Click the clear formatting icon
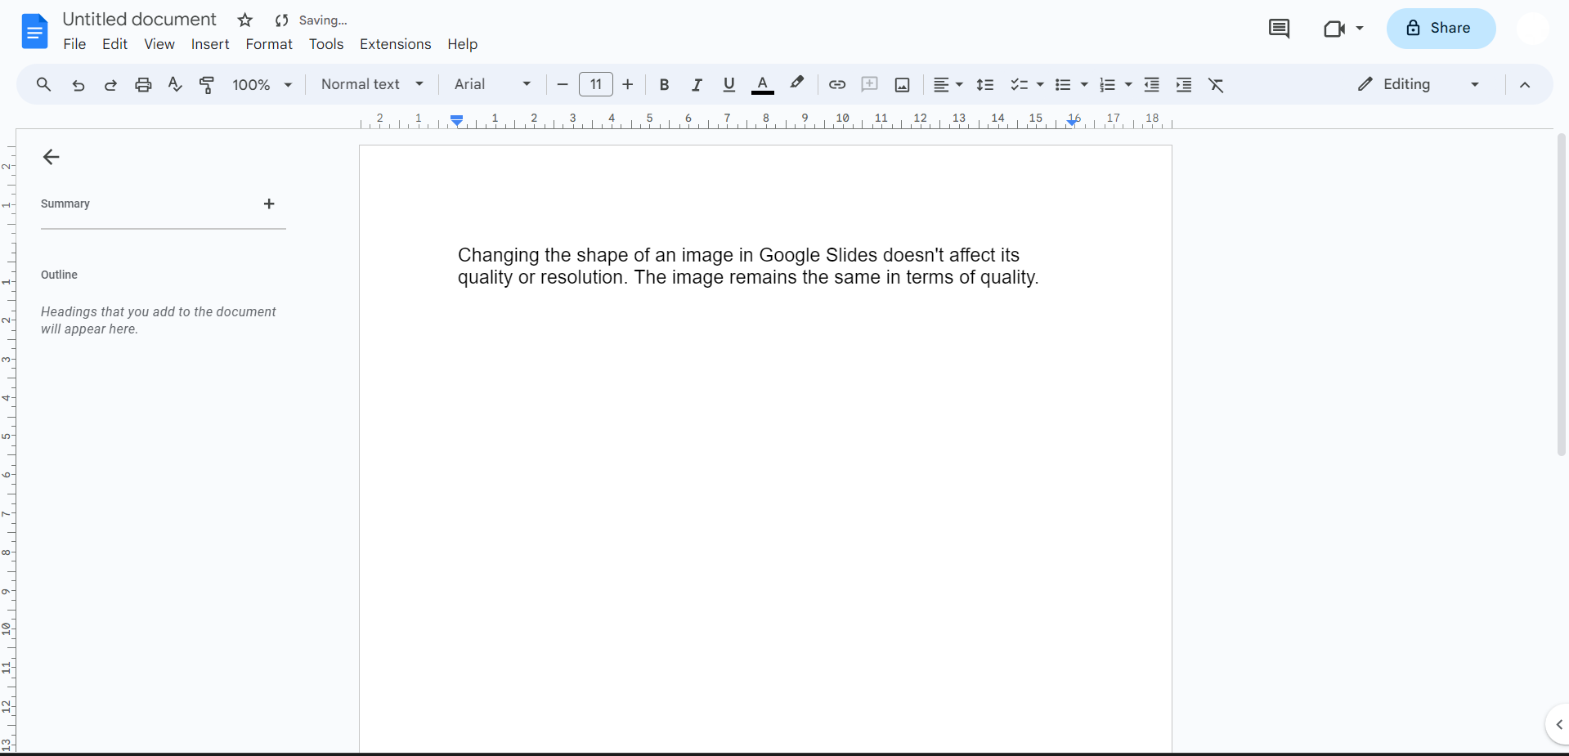 [x=1216, y=84]
